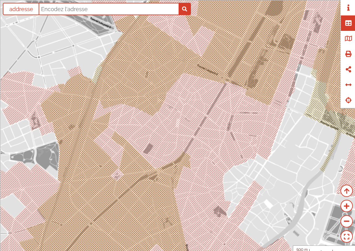This screenshot has width=355, height=251.
Task: Print the current map view
Action: [x=348, y=54]
